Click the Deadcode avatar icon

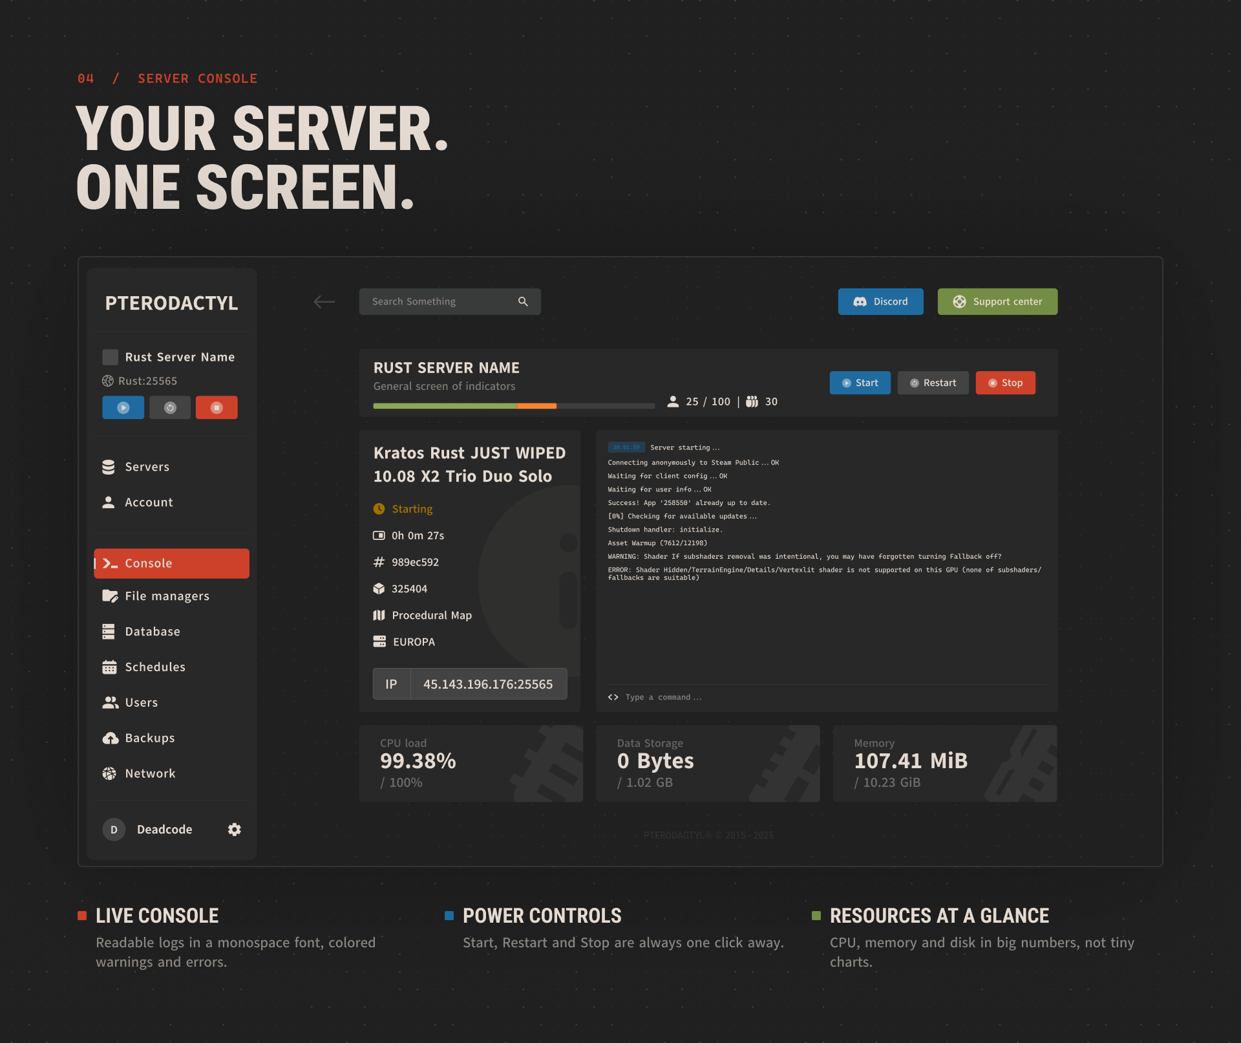pos(114,829)
